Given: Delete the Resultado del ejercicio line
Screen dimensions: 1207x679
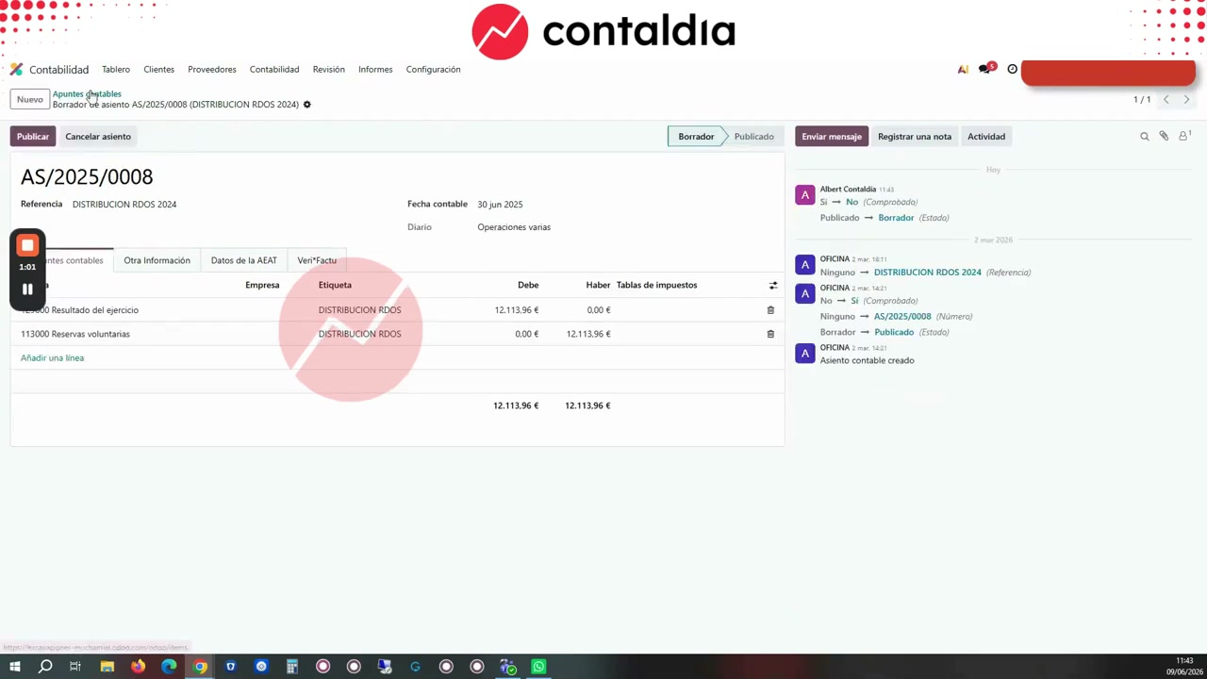Looking at the screenshot, I should pos(770,310).
